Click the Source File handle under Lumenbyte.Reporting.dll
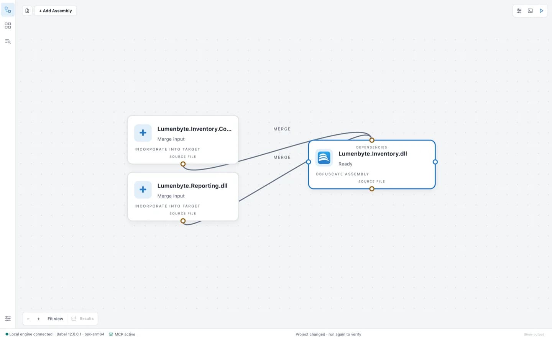 coord(183,221)
